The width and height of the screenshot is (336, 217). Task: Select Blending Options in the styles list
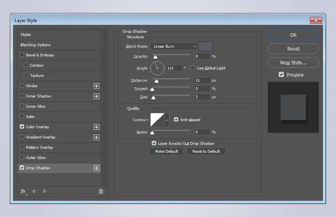(x=36, y=45)
